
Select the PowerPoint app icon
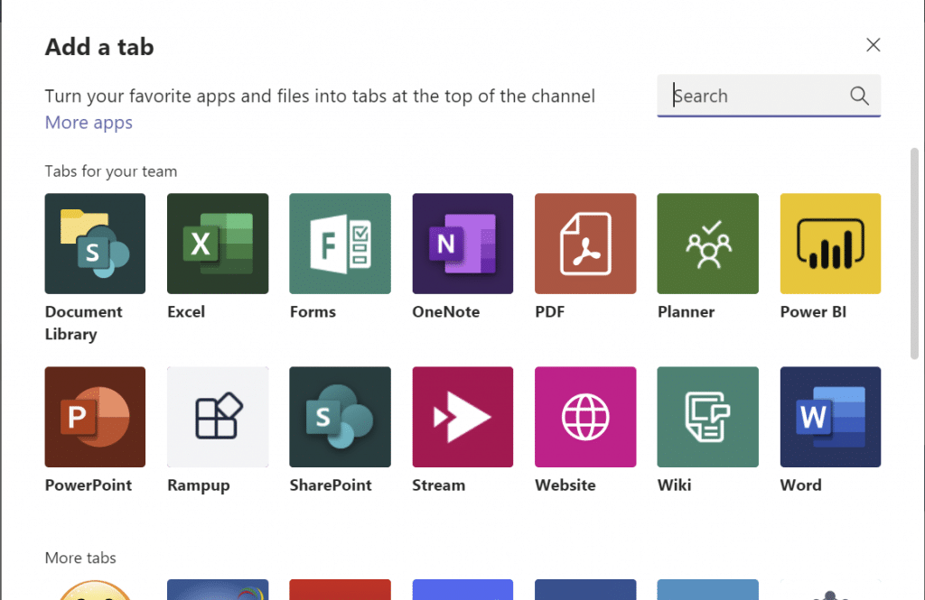95,417
